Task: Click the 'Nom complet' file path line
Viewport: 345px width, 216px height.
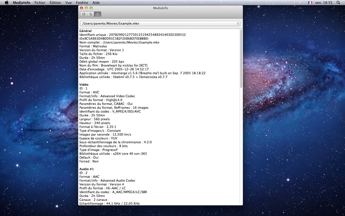Action: 119,42
